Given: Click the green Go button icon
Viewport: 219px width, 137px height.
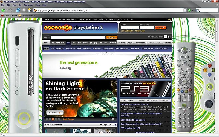Looking at the screenshot, I should click(x=189, y=10).
